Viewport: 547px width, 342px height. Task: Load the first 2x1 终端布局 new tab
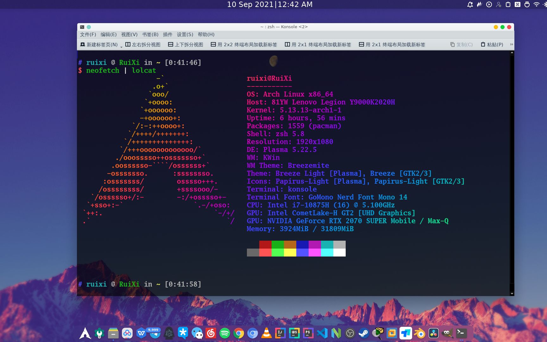318,45
